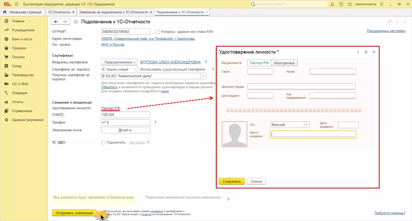The height and width of the screenshot is (221, 412).
Task: Focus the search field Поиск
Action: click(x=289, y=4)
